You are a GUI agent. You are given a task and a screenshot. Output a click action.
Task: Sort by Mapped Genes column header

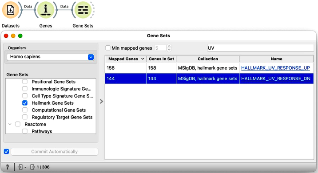126,59
